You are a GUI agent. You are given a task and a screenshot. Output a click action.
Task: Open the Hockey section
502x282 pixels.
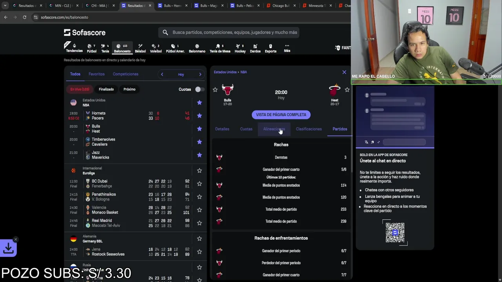point(240,48)
